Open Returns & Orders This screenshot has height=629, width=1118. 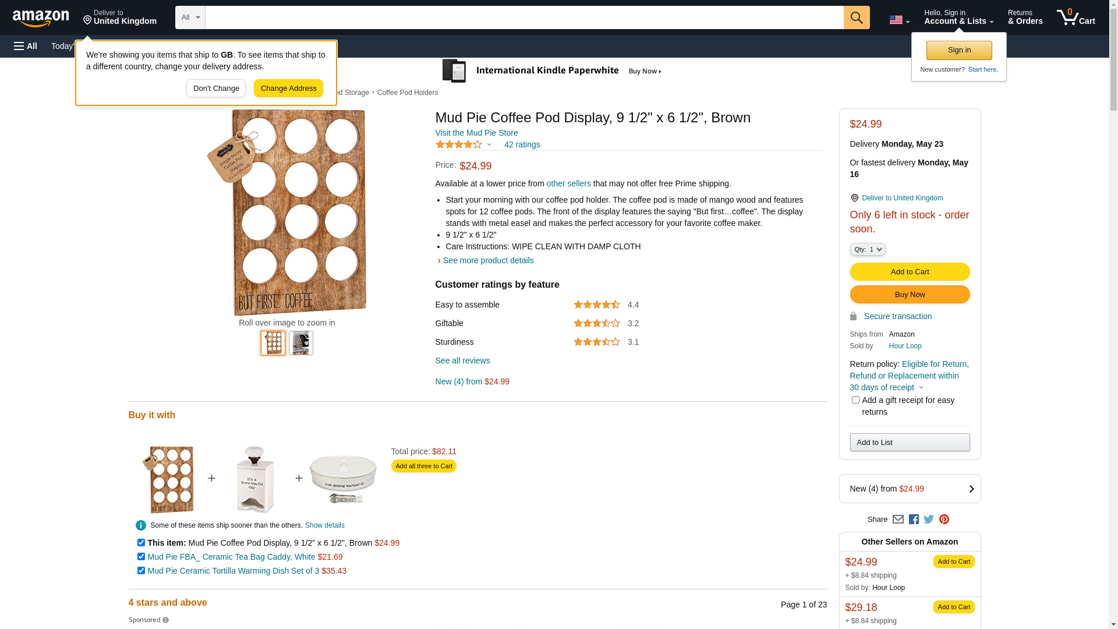click(1025, 17)
